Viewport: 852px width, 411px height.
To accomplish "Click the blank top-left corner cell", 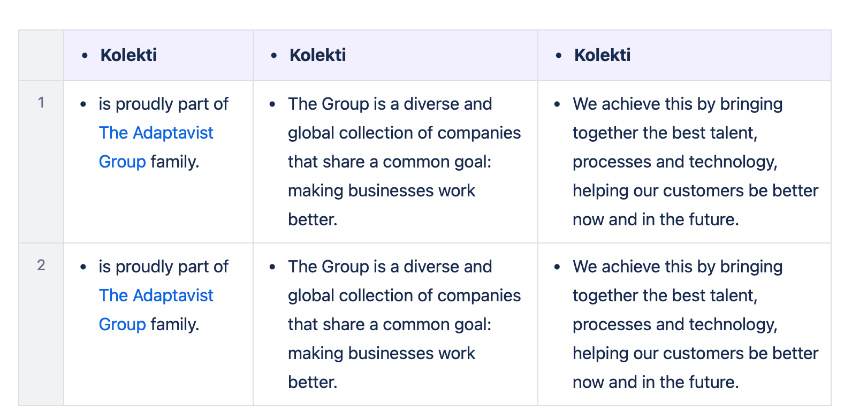I will (41, 55).
